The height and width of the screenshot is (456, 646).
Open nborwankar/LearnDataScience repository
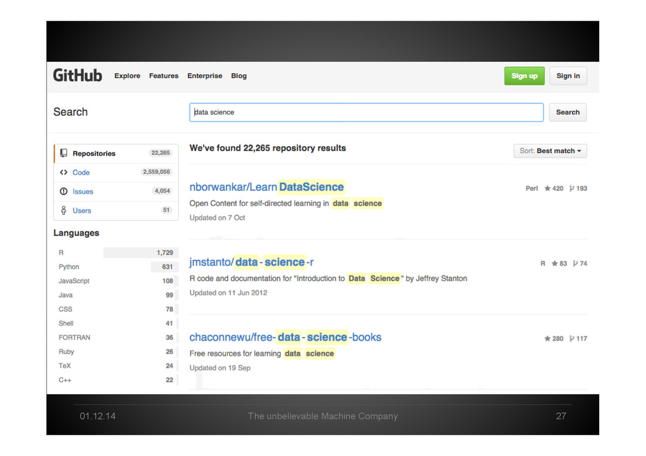click(267, 187)
